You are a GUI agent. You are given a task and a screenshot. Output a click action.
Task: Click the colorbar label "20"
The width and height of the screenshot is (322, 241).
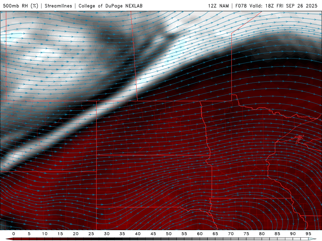tap(76, 234)
